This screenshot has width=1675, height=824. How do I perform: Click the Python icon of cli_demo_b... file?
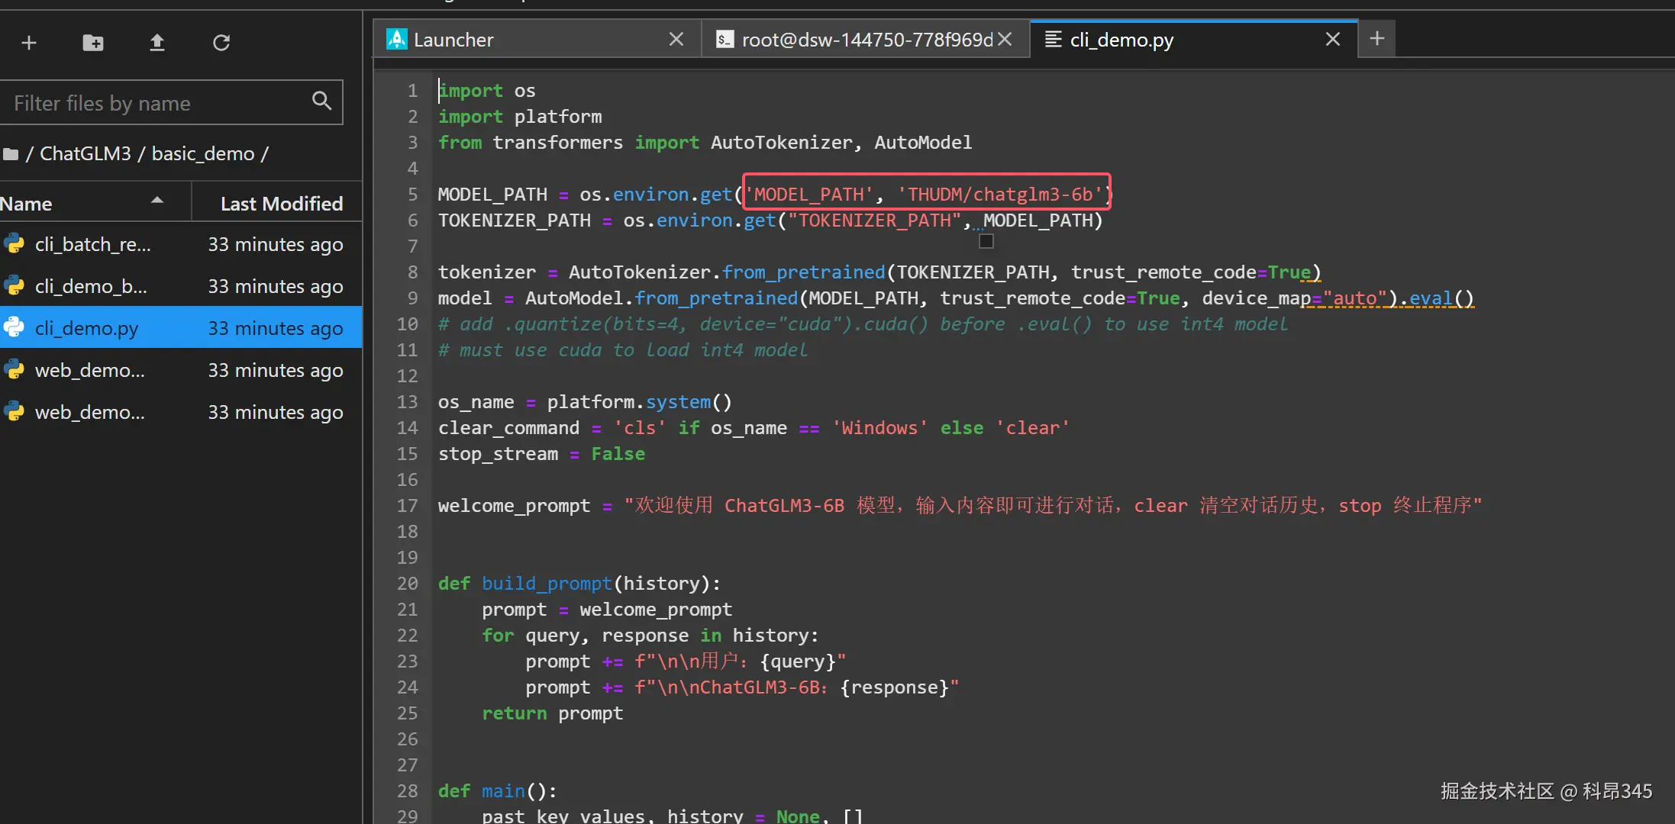[x=14, y=286]
